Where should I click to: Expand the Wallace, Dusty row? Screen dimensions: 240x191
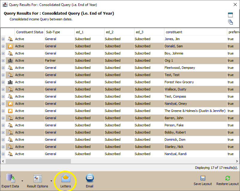[x=3, y=89]
